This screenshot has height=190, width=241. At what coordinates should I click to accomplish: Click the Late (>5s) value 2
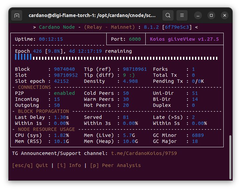[193, 117]
